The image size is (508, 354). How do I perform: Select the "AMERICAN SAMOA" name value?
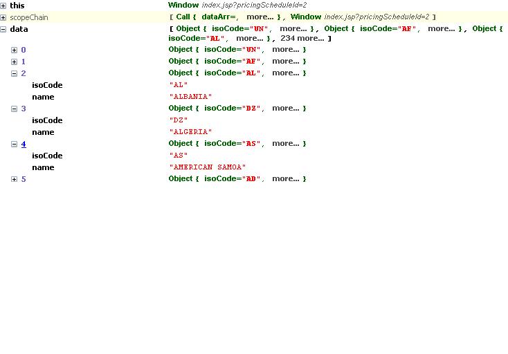207,167
